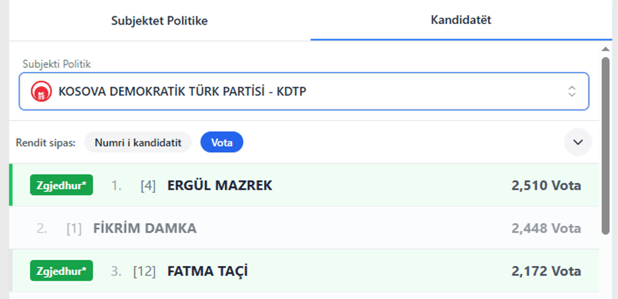Click candidate number [12] label
This screenshot has height=299, width=618.
point(144,271)
